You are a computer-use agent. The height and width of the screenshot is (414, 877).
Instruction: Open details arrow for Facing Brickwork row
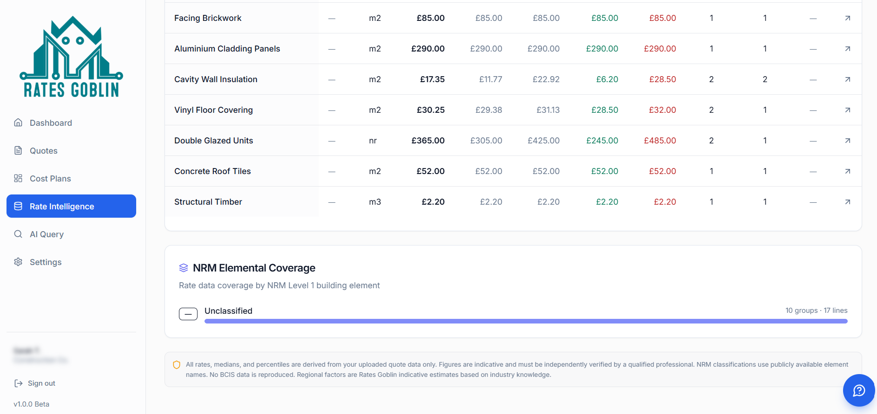click(847, 18)
